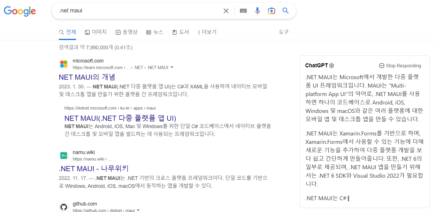Open the NET MAUI의 개념 result
The width and height of the screenshot is (438, 212).
coord(87,77)
